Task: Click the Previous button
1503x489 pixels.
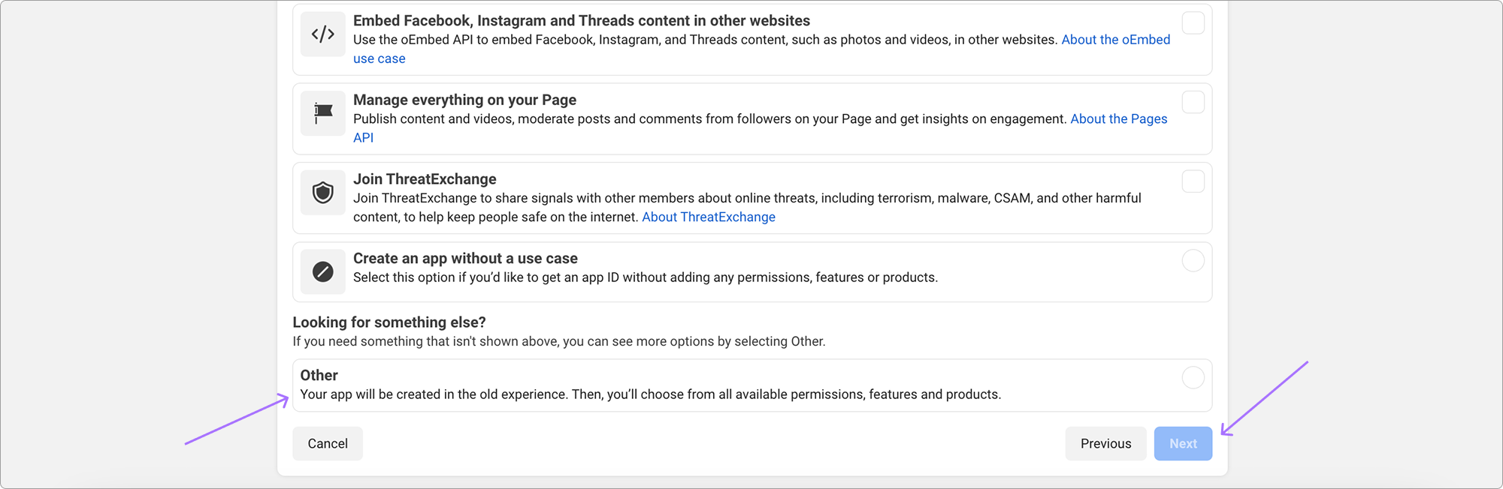Action: (1105, 443)
